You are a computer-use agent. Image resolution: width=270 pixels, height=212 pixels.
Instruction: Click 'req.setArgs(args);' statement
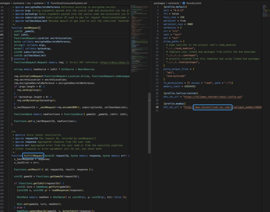tap(29, 90)
